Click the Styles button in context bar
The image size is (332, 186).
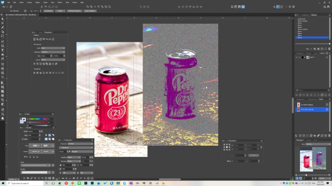point(60,11)
